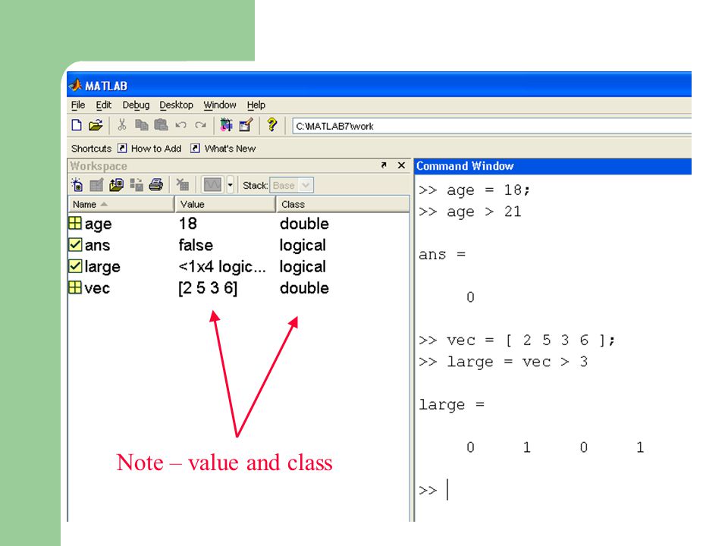Click the Open selection icon in Workspace
The image size is (728, 546).
point(96,185)
